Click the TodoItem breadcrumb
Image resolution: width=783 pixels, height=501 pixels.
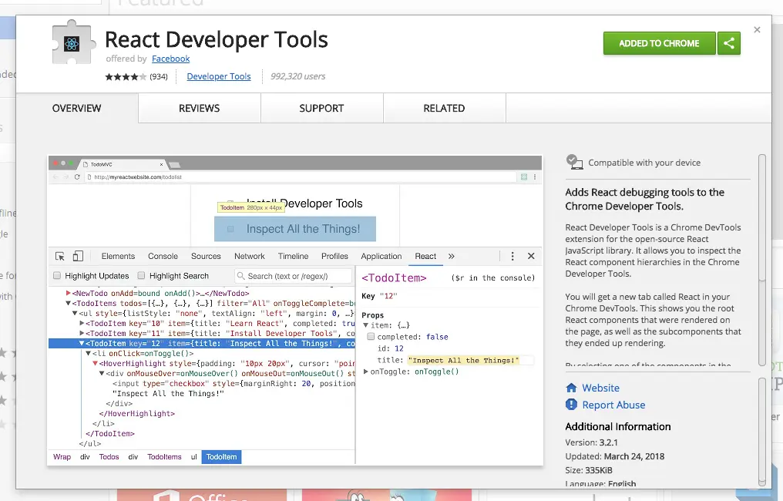pos(221,457)
